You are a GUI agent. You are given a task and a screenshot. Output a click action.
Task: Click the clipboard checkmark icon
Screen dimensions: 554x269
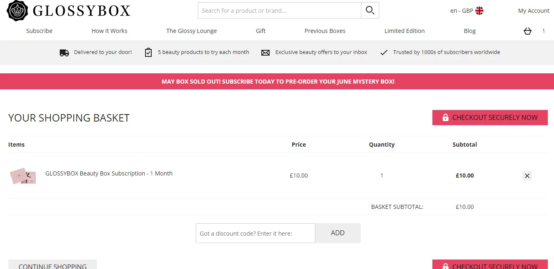click(148, 52)
